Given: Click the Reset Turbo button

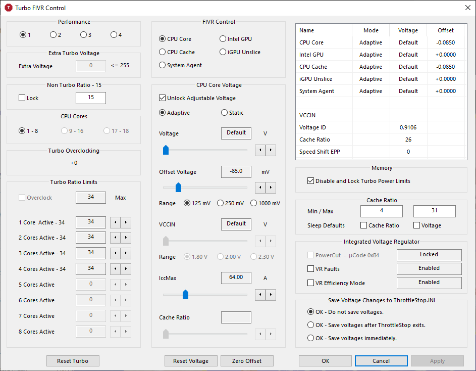Looking at the screenshot, I should (x=73, y=361).
